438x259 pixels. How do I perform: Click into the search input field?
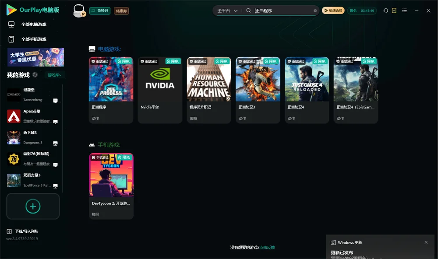(283, 10)
